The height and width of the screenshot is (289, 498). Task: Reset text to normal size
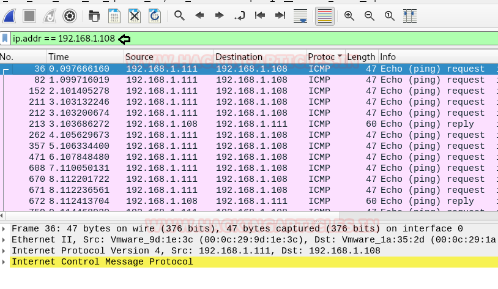[x=390, y=15]
